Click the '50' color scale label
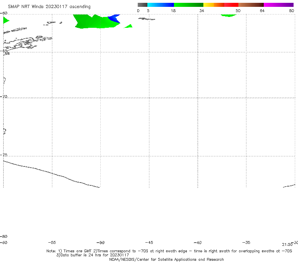 tap(238, 11)
